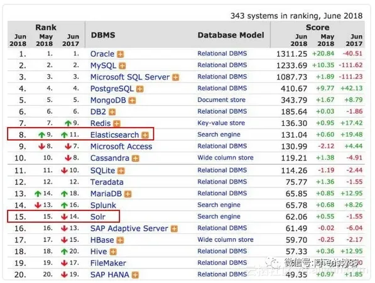375x283 pixels.
Task: Open the Microsoft Access link
Action: point(121,147)
